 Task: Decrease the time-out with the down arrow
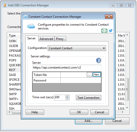pos(67,99)
